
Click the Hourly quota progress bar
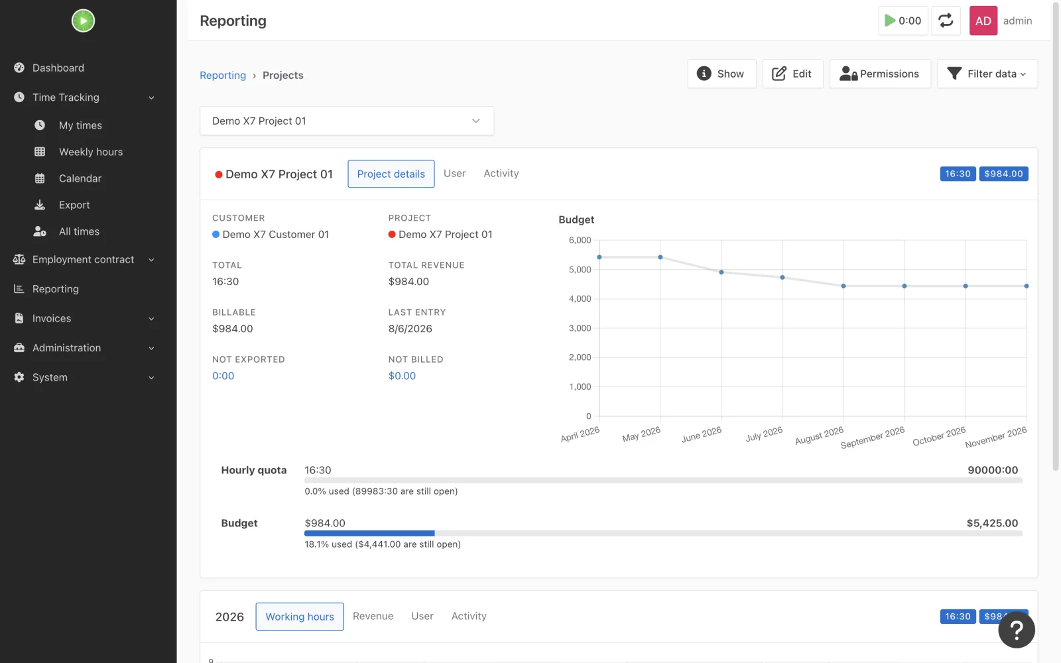[x=663, y=480]
